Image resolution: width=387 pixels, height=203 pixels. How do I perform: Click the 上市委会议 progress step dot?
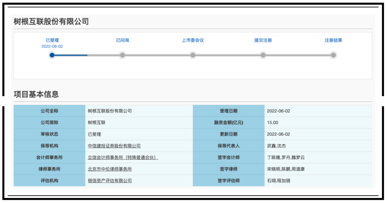pos(193,55)
